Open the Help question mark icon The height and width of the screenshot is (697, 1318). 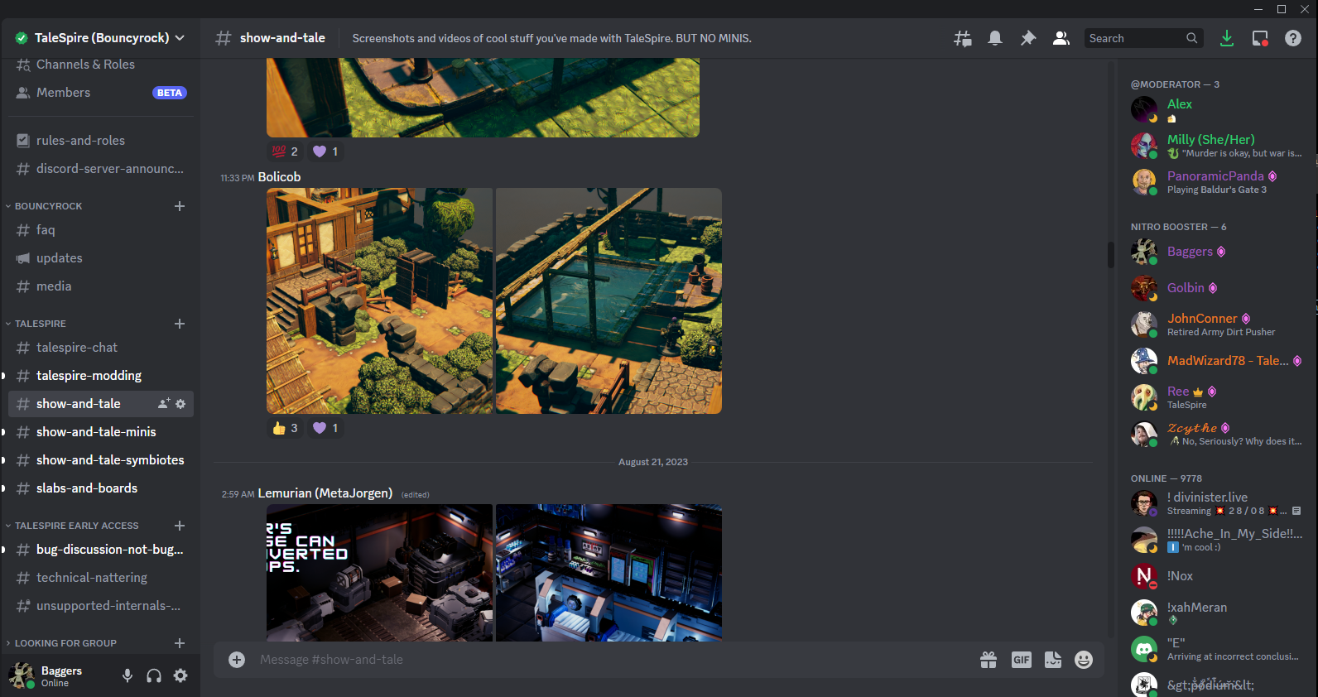click(x=1293, y=38)
